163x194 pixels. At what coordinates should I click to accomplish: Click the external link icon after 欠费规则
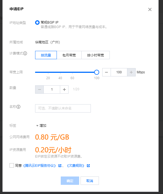(88, 166)
